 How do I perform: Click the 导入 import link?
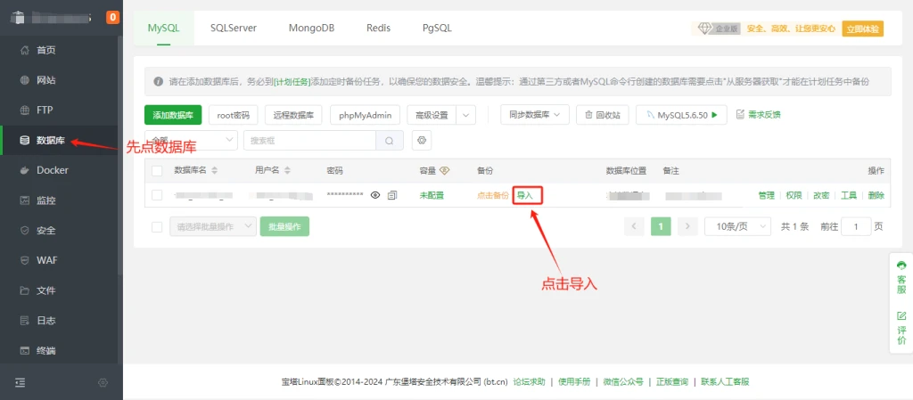(x=525, y=195)
